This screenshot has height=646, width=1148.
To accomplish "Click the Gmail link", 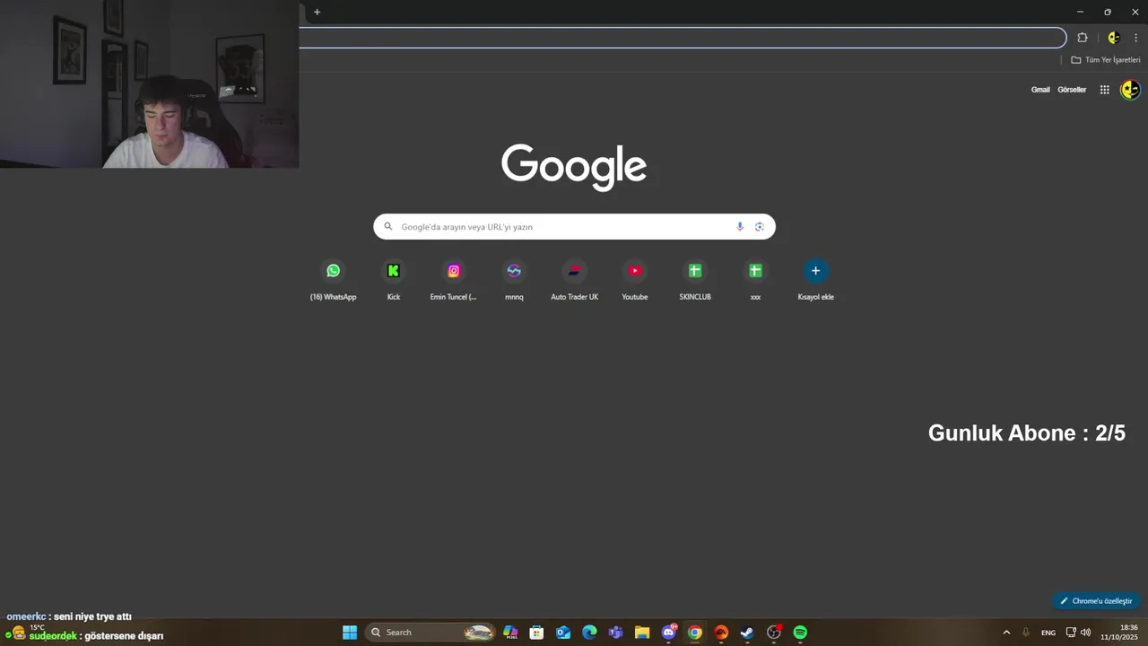I will pyautogui.click(x=1040, y=90).
